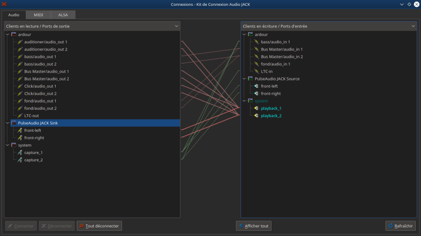Click the Bus Master/audio_out 1 port icon

(20, 71)
